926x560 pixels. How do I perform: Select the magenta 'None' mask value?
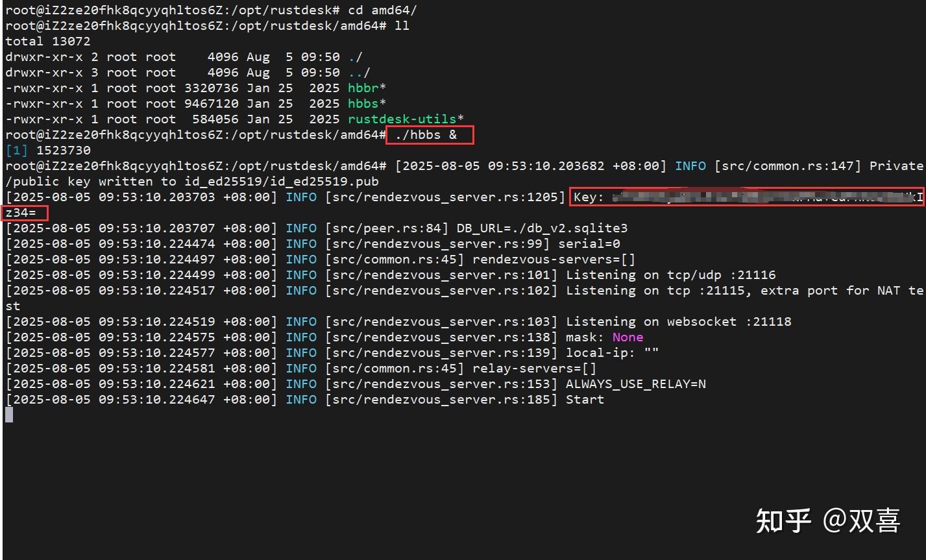(x=628, y=337)
